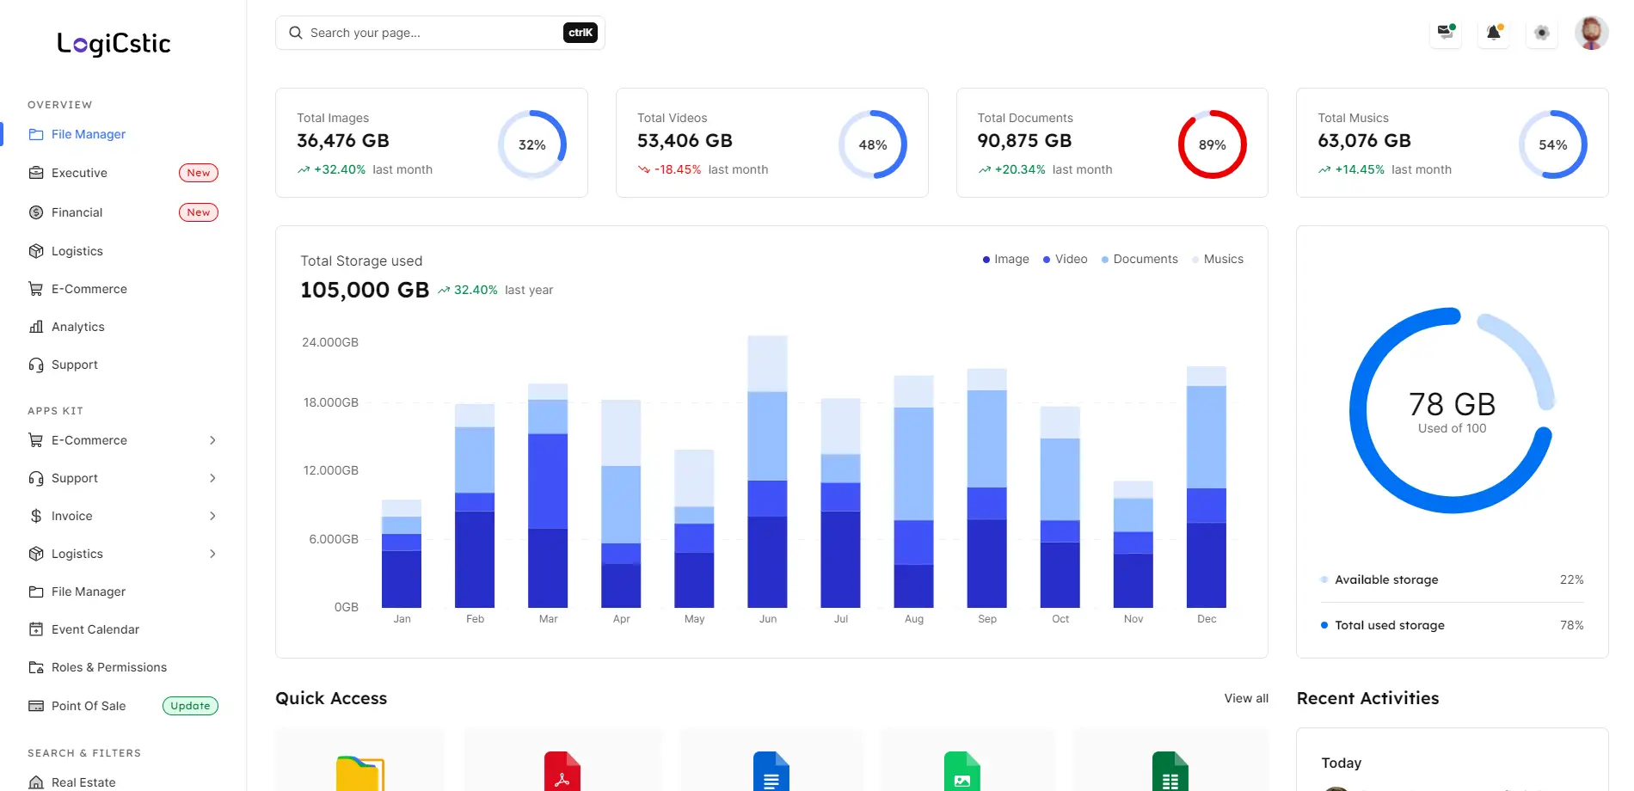Open the green image file in Quick Access
The height and width of the screenshot is (791, 1634).
tap(962, 771)
